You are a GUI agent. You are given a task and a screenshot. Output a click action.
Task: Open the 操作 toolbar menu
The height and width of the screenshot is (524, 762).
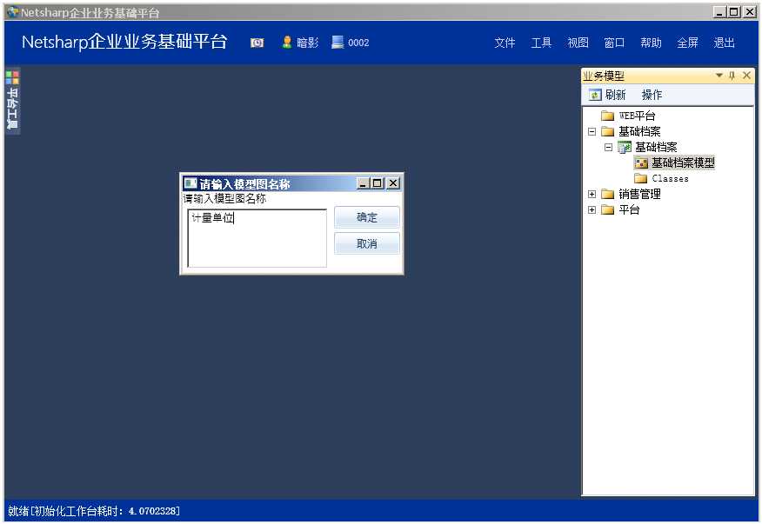652,95
